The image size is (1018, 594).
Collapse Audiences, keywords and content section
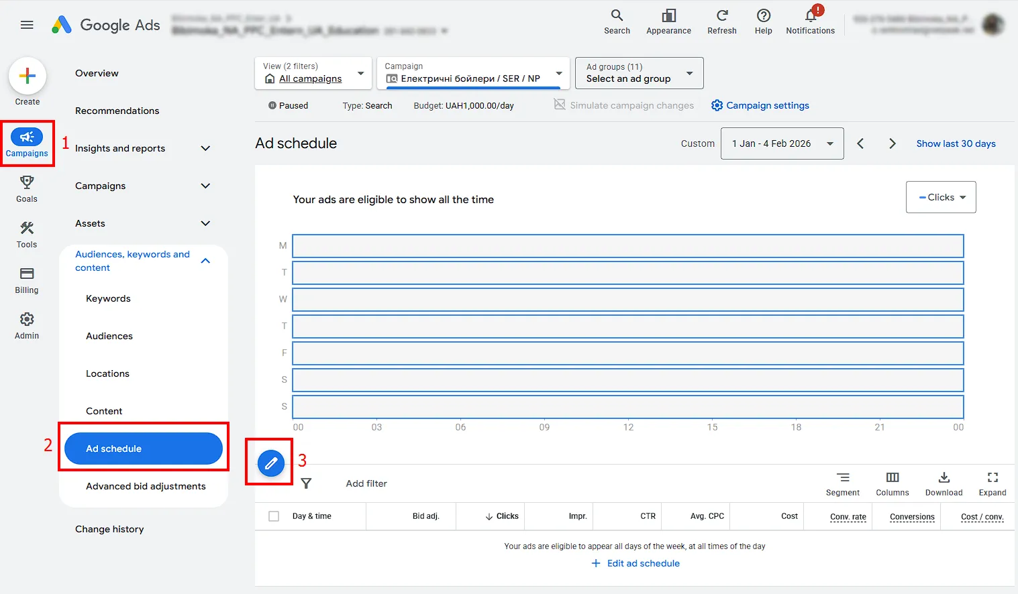(x=206, y=261)
